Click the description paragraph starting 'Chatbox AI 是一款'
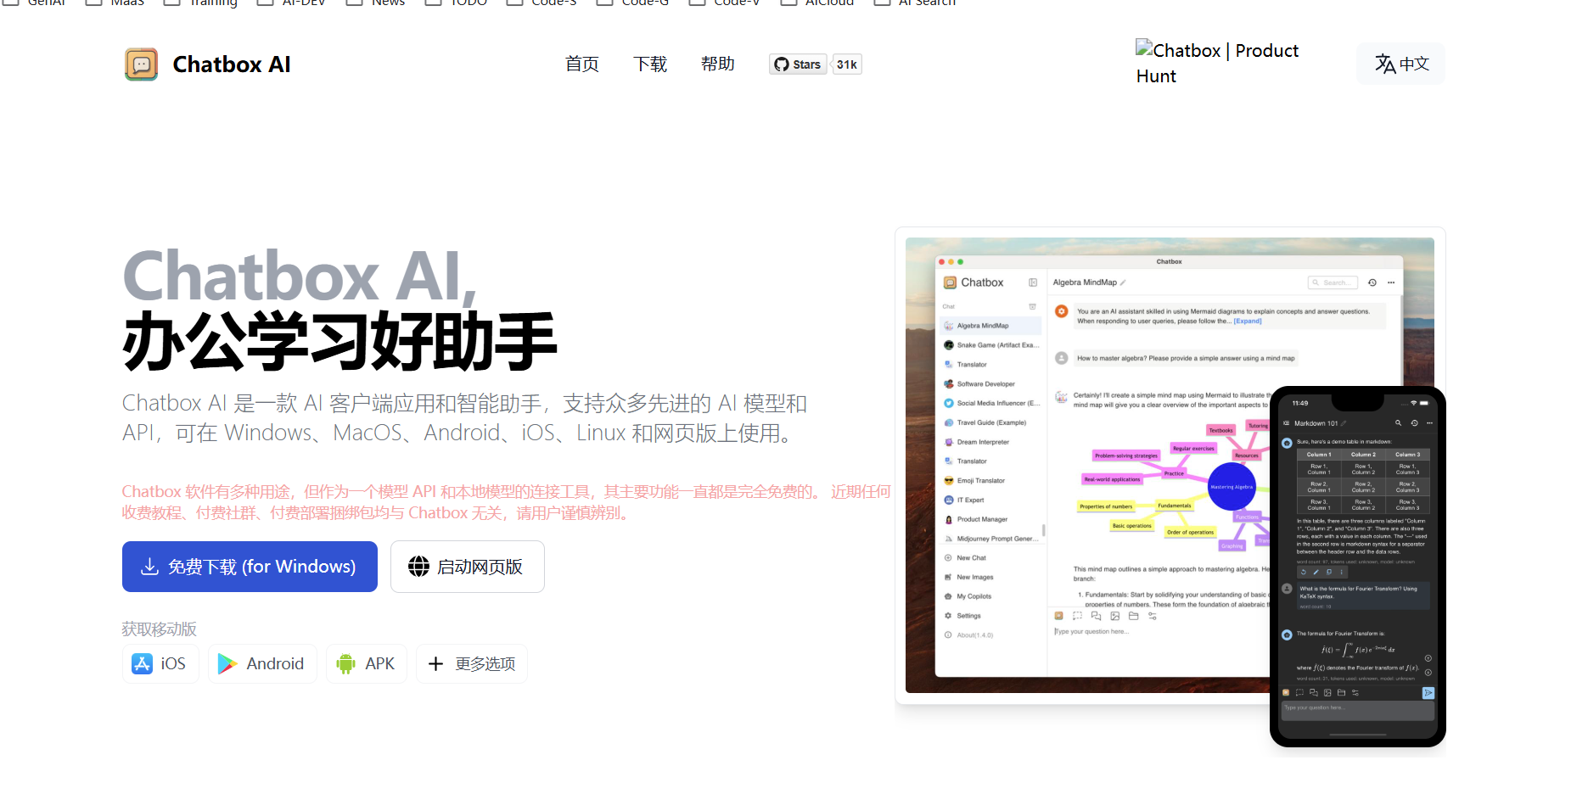Screen dimensions: 1588x805 [464, 417]
